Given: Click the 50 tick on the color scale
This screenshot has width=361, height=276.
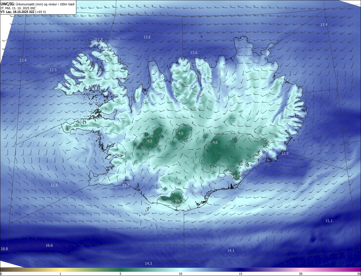Looking at the screenshot, I should [359, 274].
